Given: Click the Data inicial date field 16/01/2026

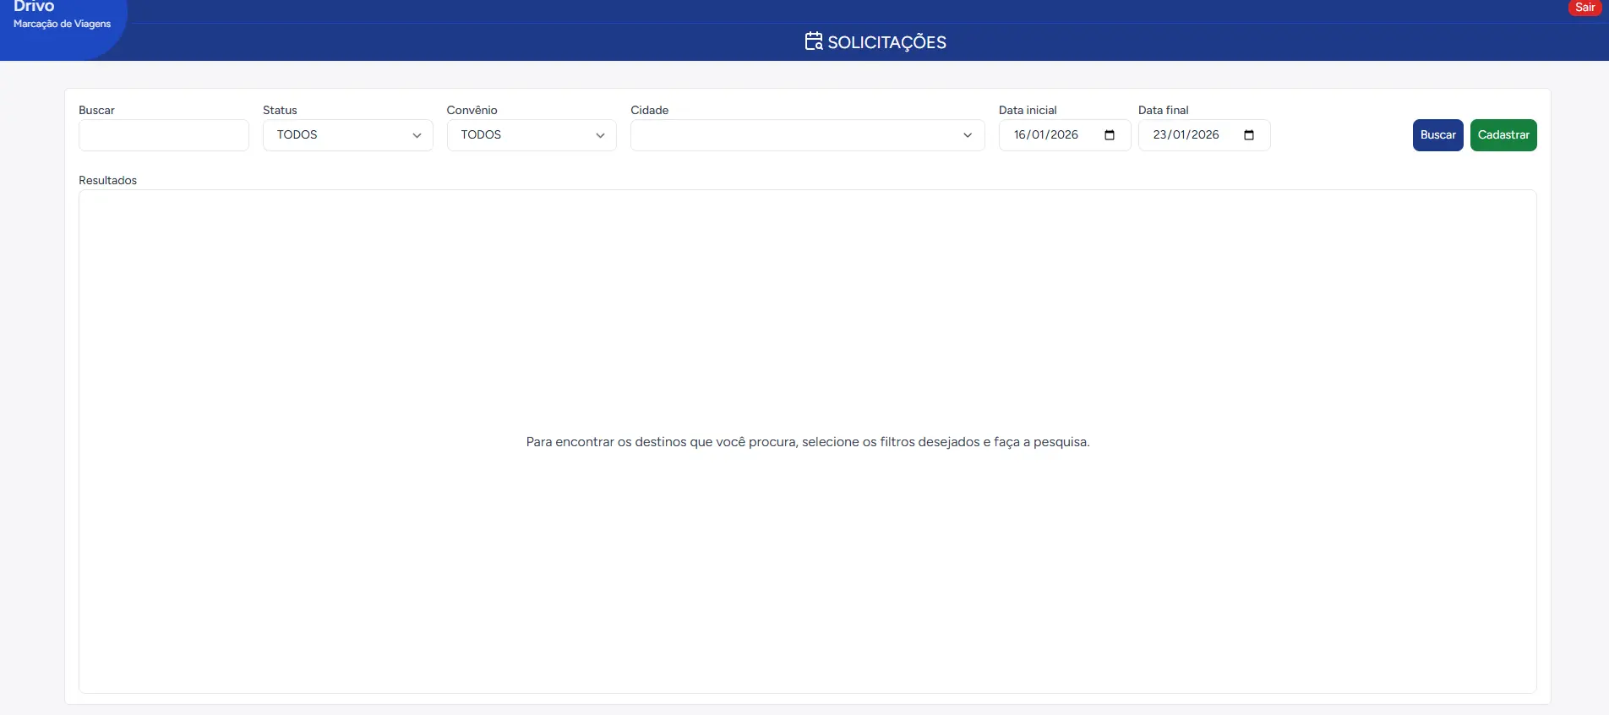Looking at the screenshot, I should pos(1065,135).
